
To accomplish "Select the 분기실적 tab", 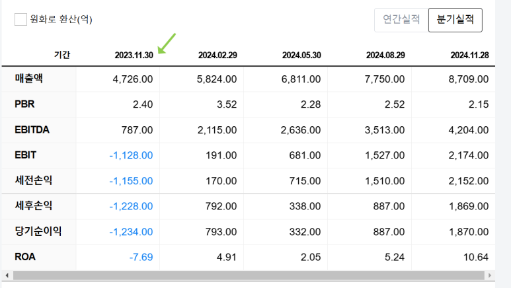I will click(x=455, y=20).
